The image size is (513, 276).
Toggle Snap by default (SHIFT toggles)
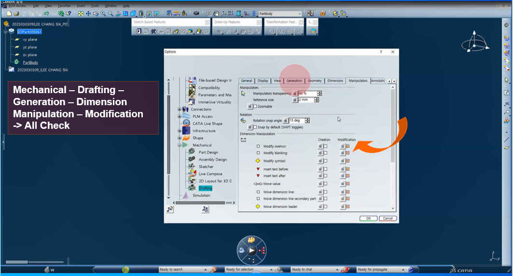(255, 127)
